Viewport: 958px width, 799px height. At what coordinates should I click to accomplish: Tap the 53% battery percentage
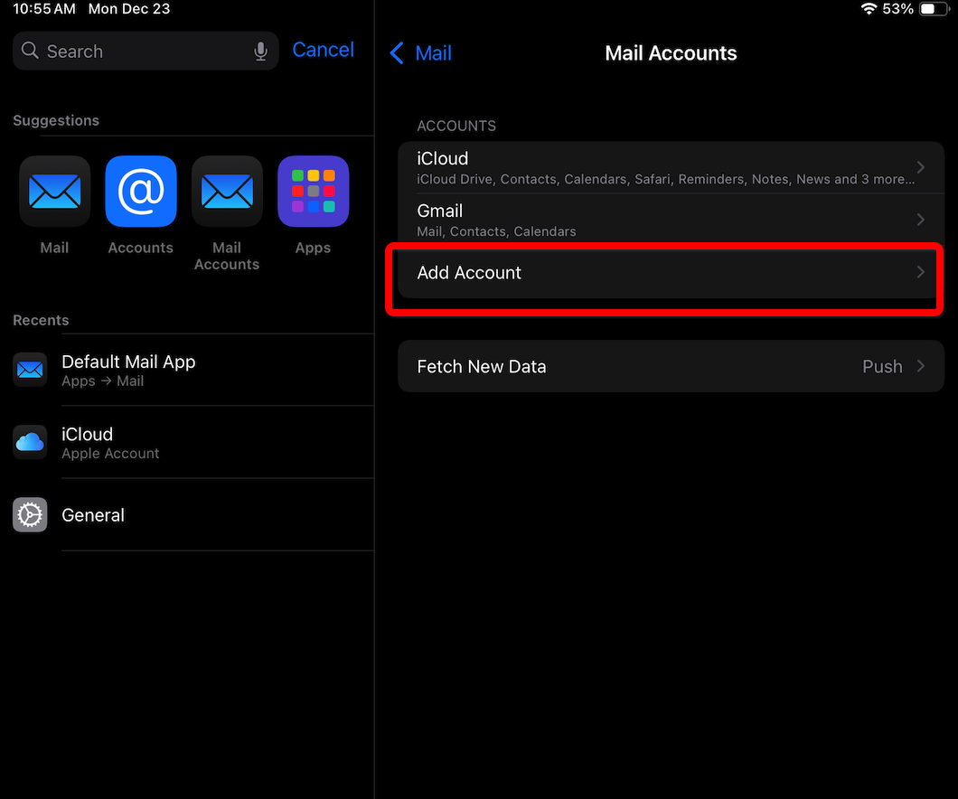point(897,8)
